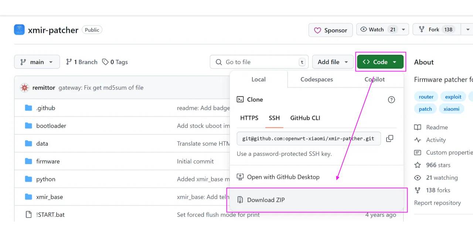Click the Go to file magnifier icon

pos(219,62)
